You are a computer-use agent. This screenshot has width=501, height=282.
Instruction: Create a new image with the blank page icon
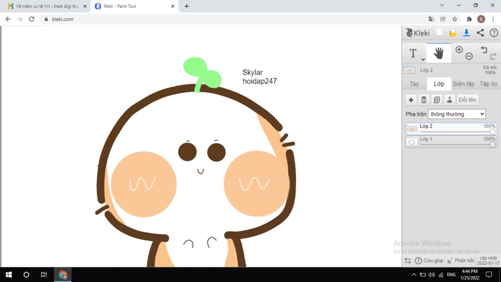tap(439, 33)
